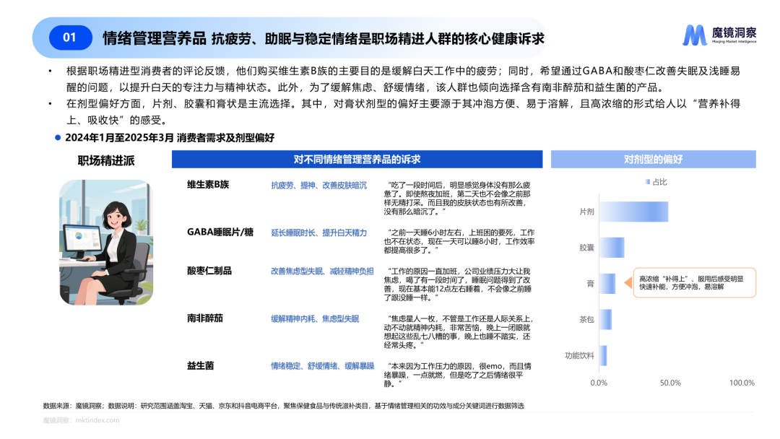Click the blue M logo icon
This screenshot has width=780, height=439.
coord(695,35)
